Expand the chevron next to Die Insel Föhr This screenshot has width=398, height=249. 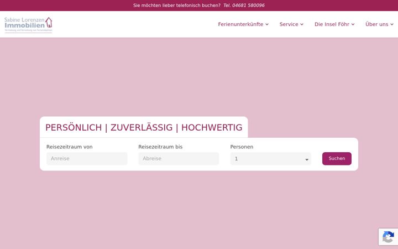(x=353, y=24)
